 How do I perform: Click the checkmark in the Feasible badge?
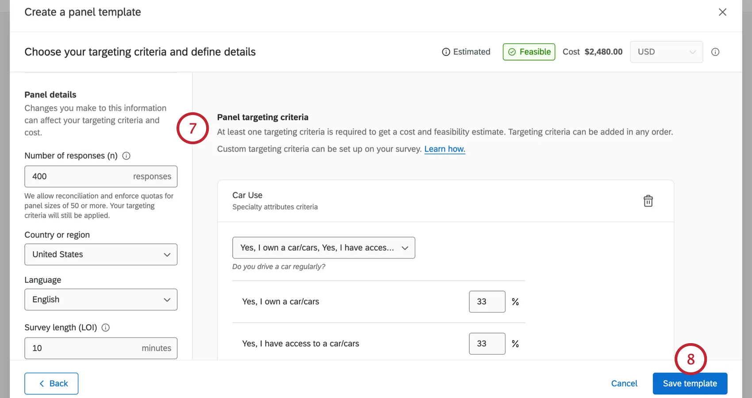coord(512,52)
